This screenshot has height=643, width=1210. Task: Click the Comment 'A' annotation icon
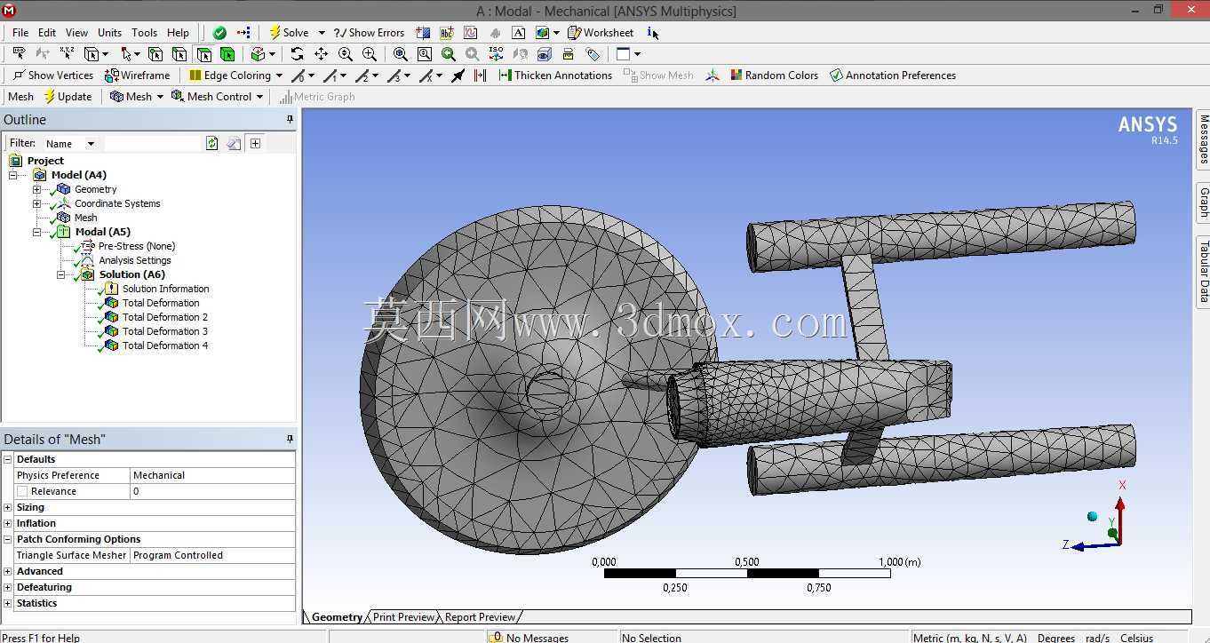click(x=519, y=33)
